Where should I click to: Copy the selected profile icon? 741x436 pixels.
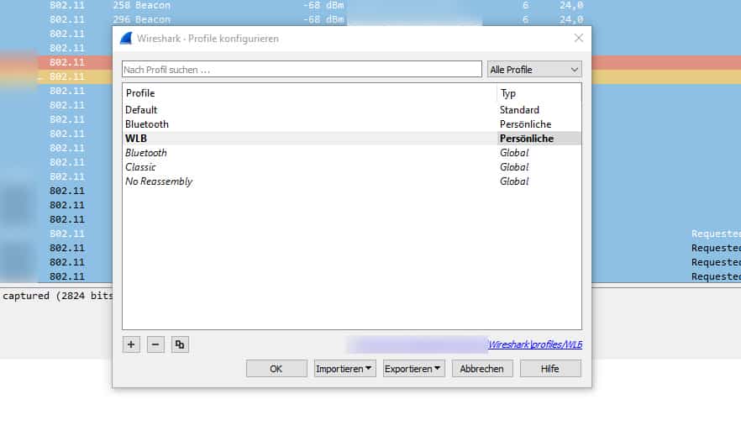click(x=180, y=344)
